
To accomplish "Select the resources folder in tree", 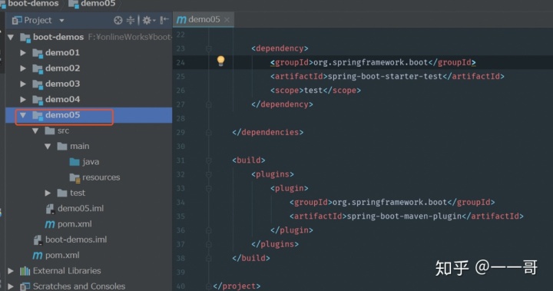I will pos(101,177).
